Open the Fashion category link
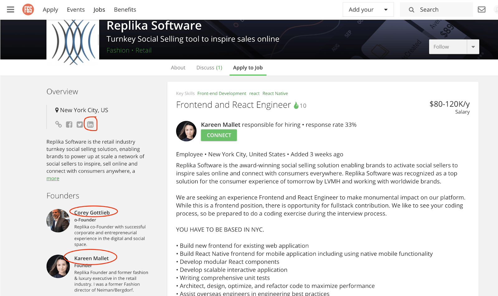This screenshot has height=296, width=498. tap(118, 50)
